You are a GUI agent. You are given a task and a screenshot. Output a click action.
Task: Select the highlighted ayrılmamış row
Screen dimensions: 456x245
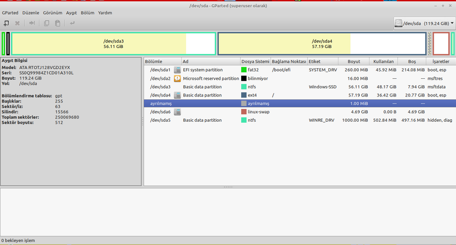tap(300, 104)
